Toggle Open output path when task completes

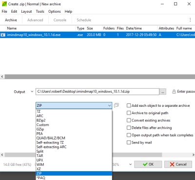click(129, 135)
